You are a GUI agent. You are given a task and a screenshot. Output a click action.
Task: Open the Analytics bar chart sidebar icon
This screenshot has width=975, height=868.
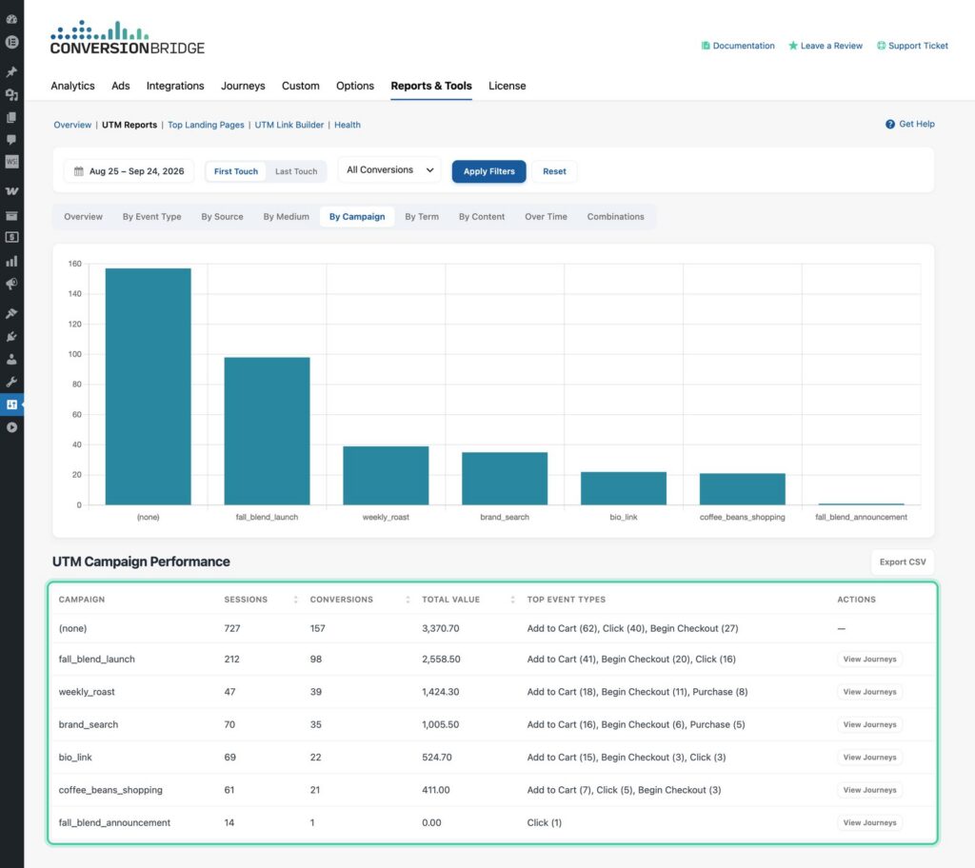pos(11,261)
